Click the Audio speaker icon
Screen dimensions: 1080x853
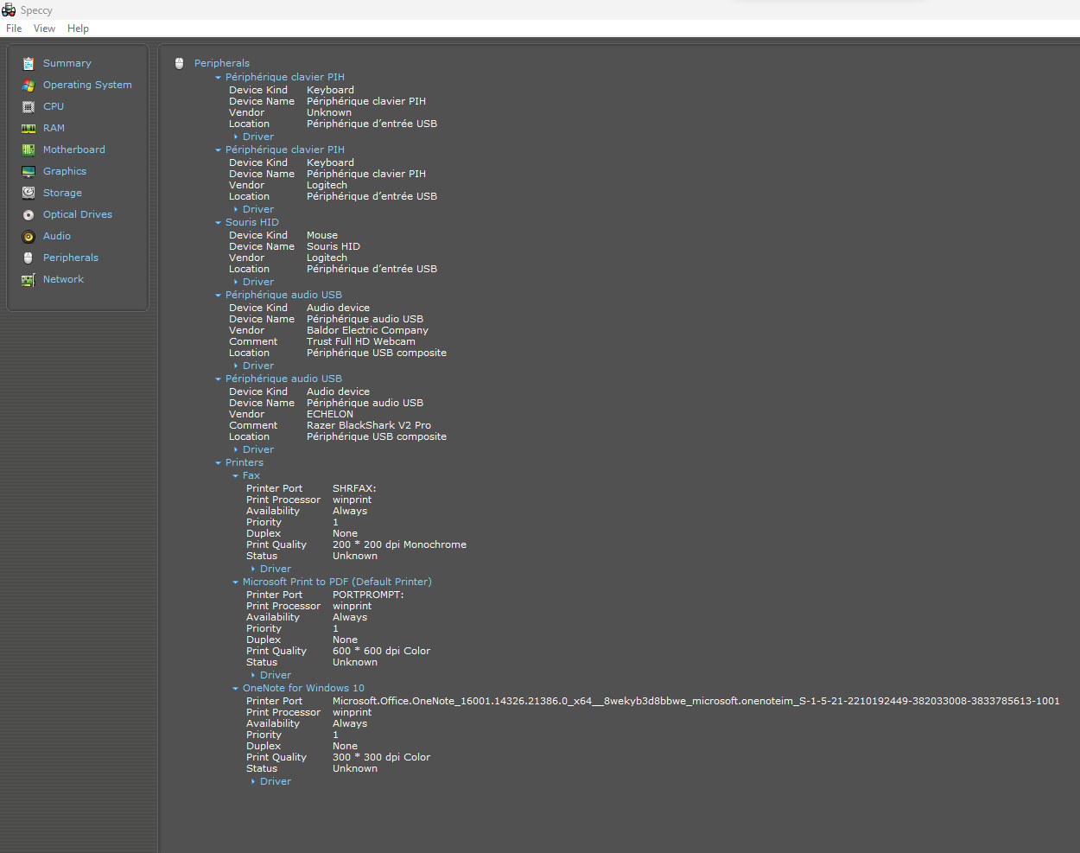[29, 236]
